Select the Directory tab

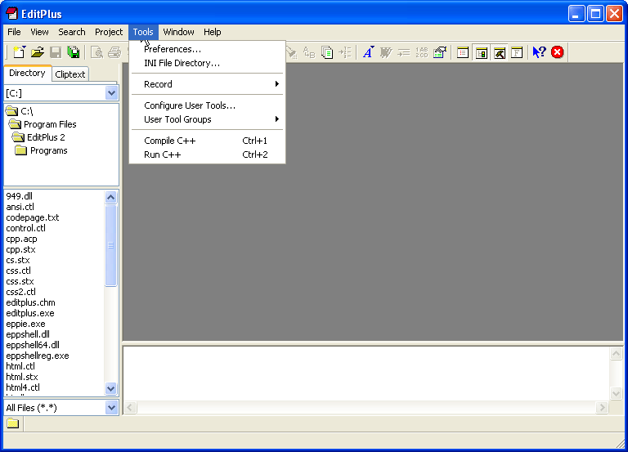coord(27,74)
